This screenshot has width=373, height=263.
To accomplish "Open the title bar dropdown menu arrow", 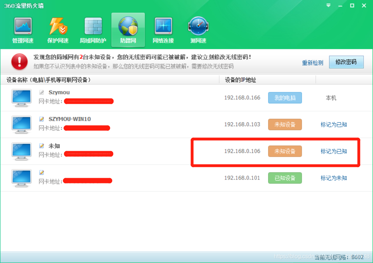I will tap(328, 5).
